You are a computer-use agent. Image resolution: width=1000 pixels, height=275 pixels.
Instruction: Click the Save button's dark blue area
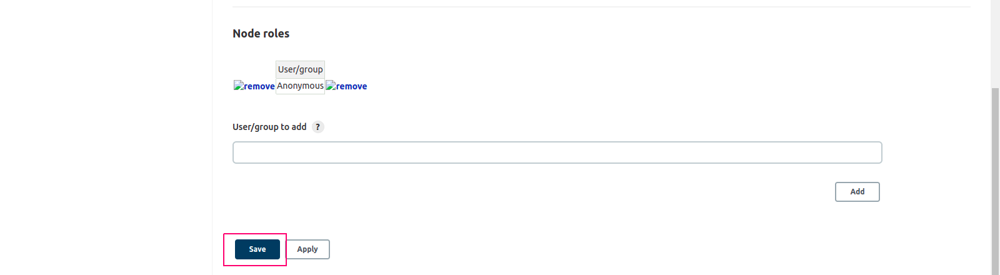(x=257, y=249)
